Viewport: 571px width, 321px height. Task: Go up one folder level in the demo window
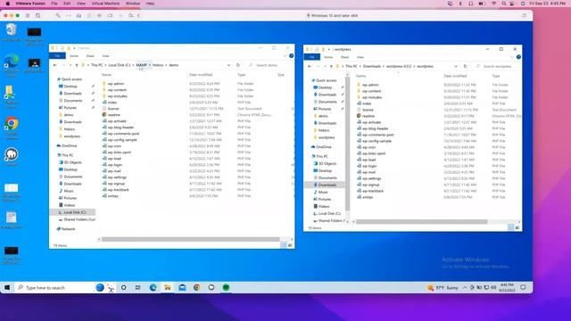77,65
